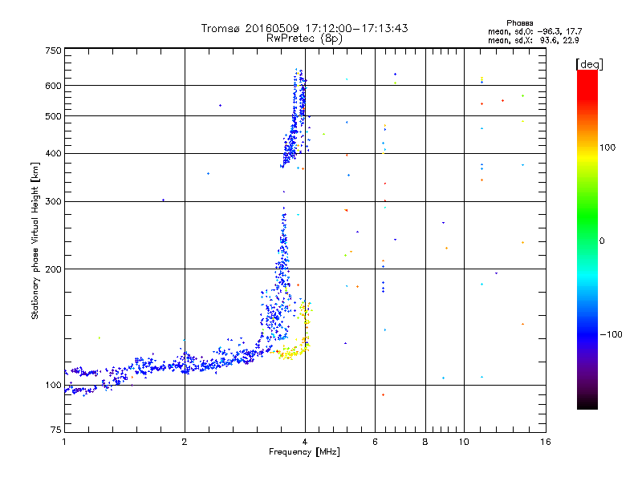Image resolution: width=642 pixels, height=481 pixels.
Task: Select the 'mean, sd,O: -96.3, 17.7' line
Action: (x=534, y=31)
